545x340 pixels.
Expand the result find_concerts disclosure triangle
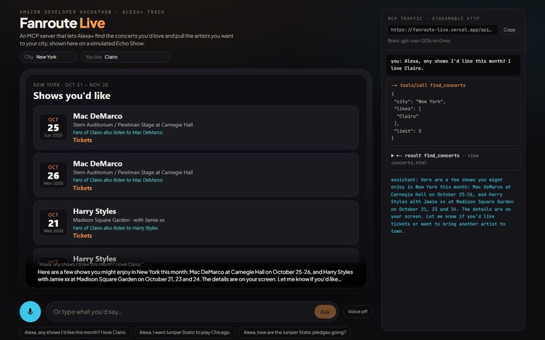pyautogui.click(x=392, y=156)
